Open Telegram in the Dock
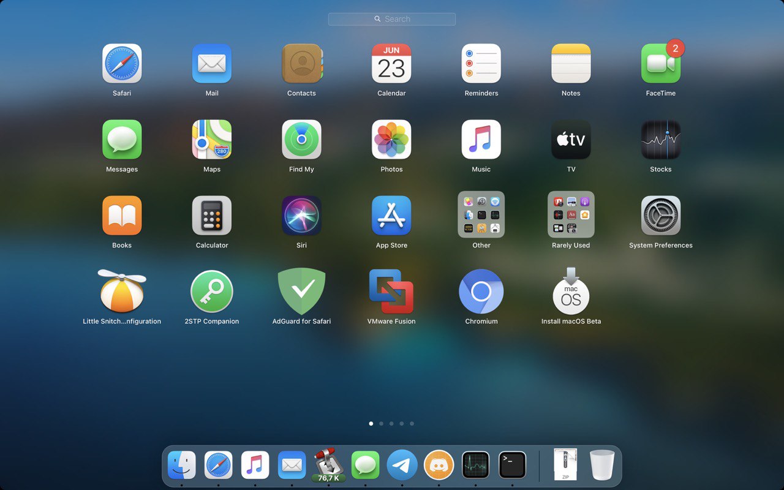784x490 pixels. pos(402,465)
